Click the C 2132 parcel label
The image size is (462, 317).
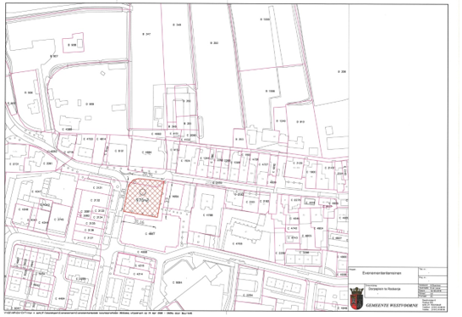pyautogui.click(x=95, y=200)
